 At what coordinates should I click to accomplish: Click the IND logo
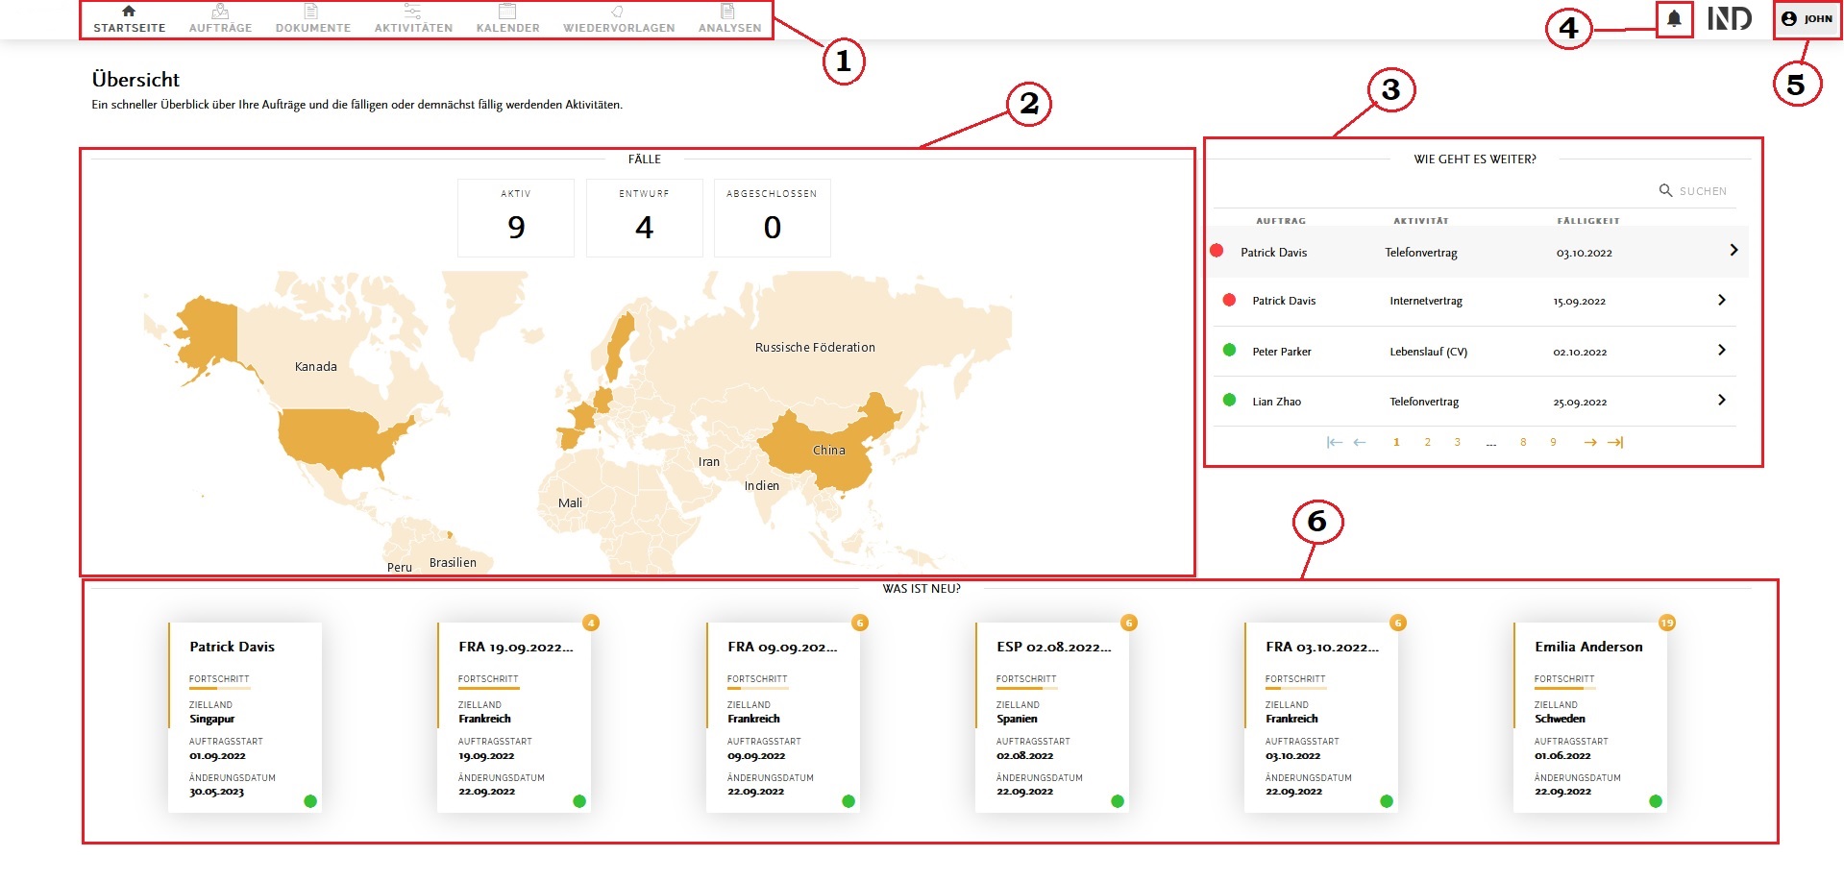(1729, 18)
